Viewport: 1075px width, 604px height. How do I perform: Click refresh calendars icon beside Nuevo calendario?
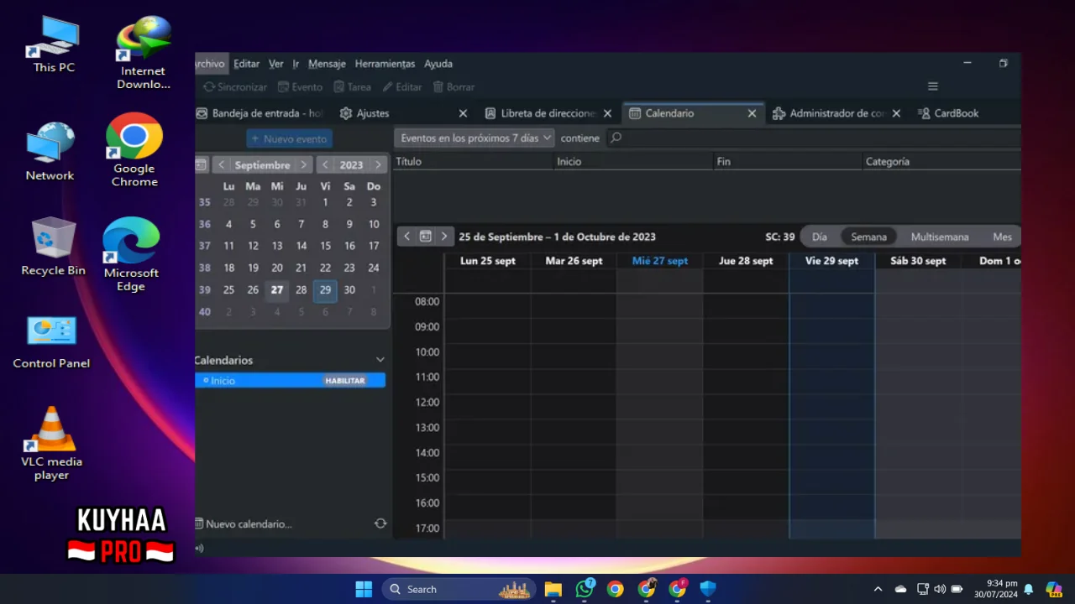point(380,523)
